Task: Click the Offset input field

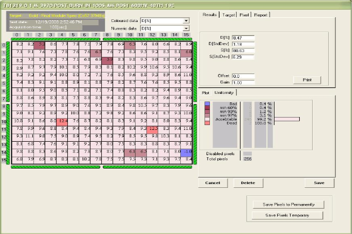Action: (243, 76)
